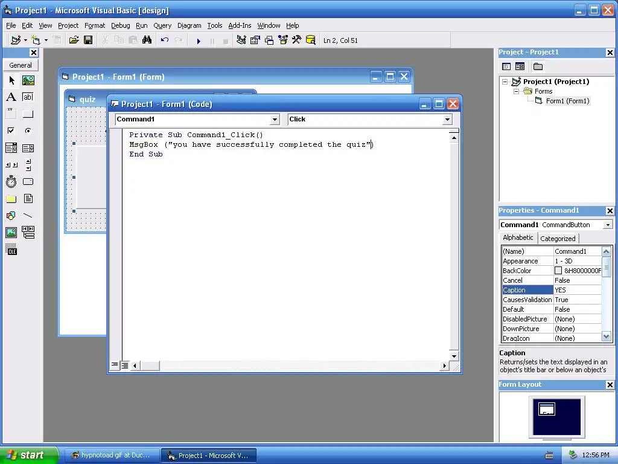Switch code window to Full Module View
Image resolution: width=618 pixels, height=464 pixels.
pos(124,366)
